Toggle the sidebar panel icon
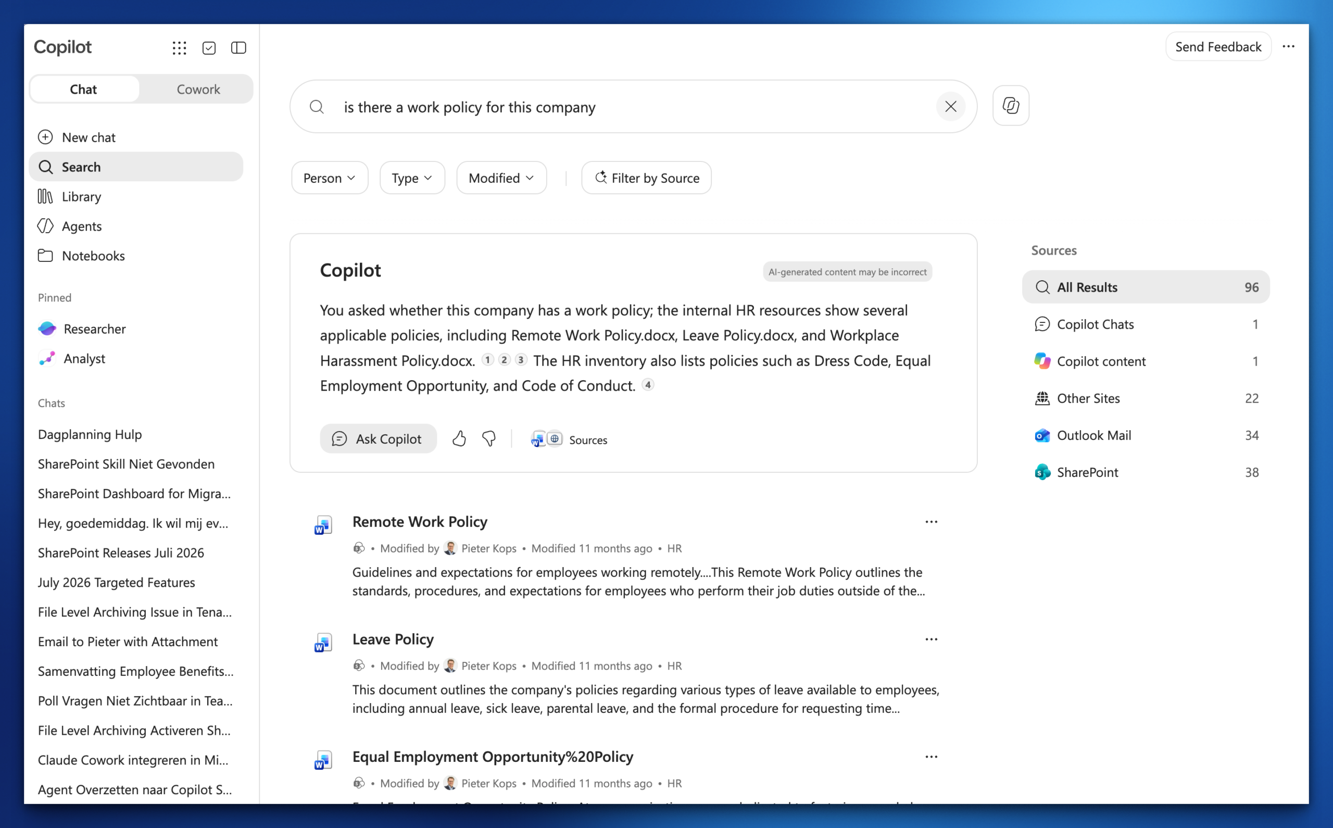Screen dimensions: 1333x828 (238, 47)
